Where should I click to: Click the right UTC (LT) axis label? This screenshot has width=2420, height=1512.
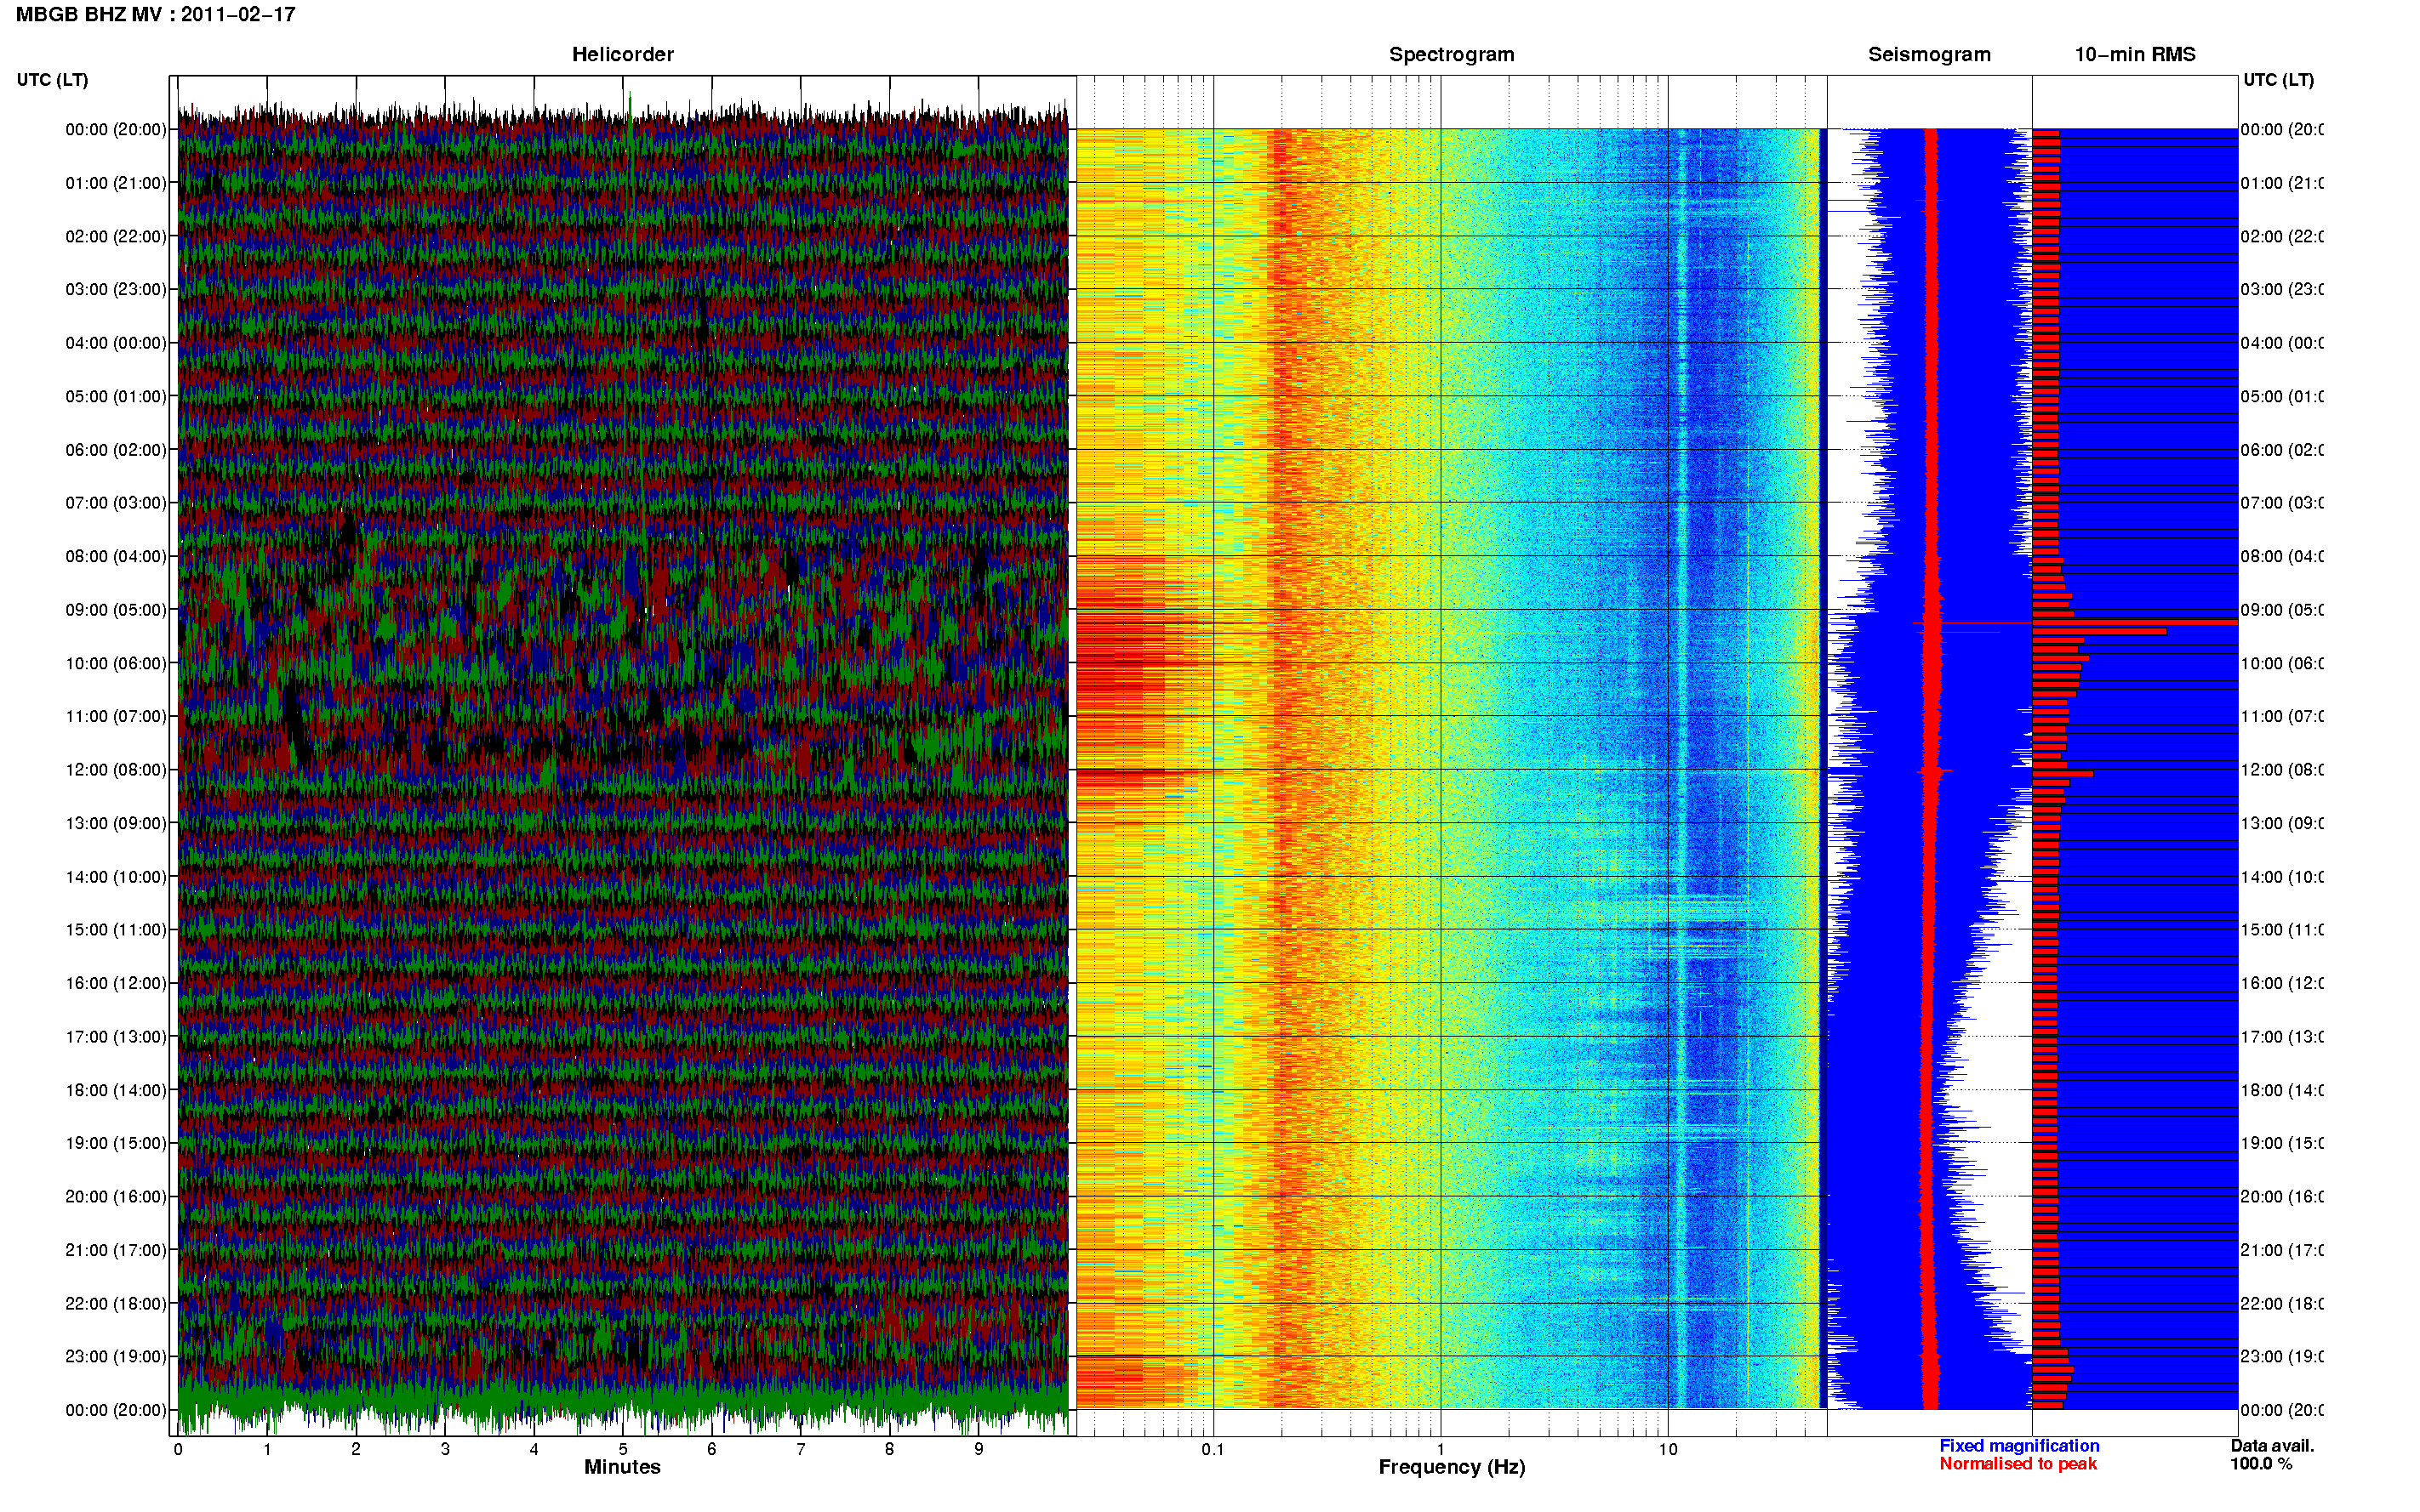[x=2278, y=79]
